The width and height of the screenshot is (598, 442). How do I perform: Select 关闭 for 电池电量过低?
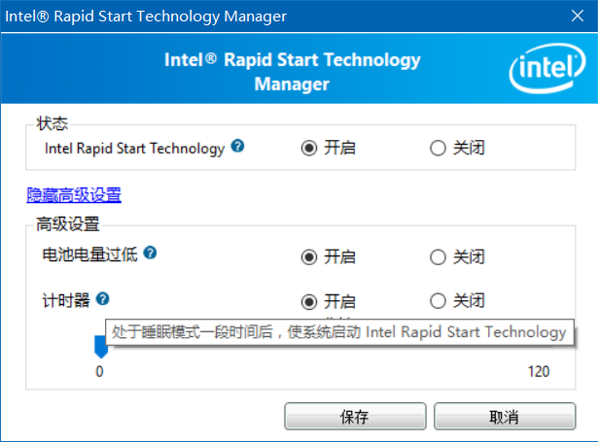pos(438,257)
